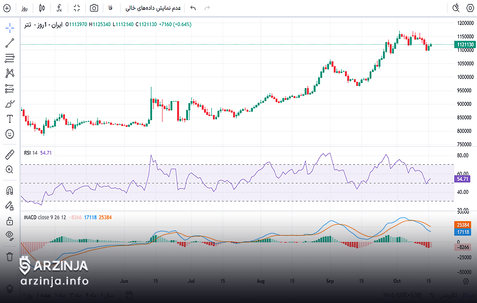Screen dimensions: 477x303
Task: Open the indicators fx menu
Action: tap(59, 8)
